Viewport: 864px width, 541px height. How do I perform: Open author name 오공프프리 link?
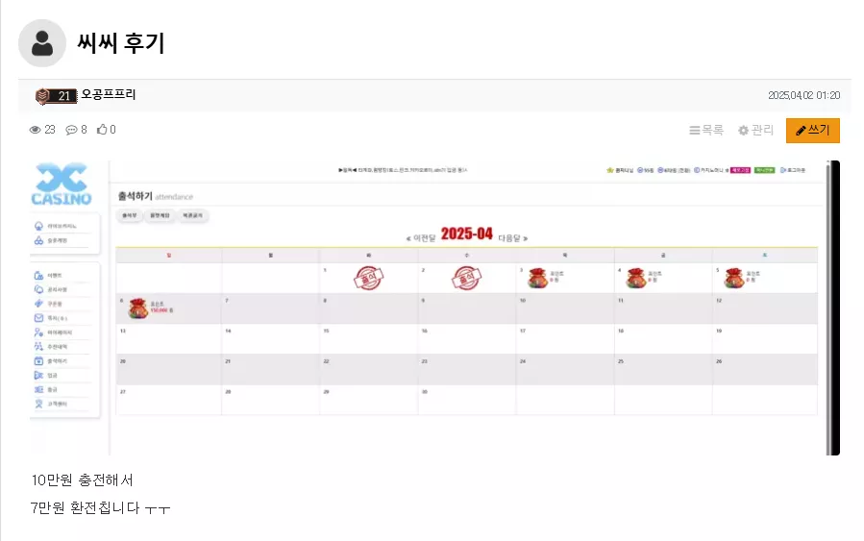(109, 94)
